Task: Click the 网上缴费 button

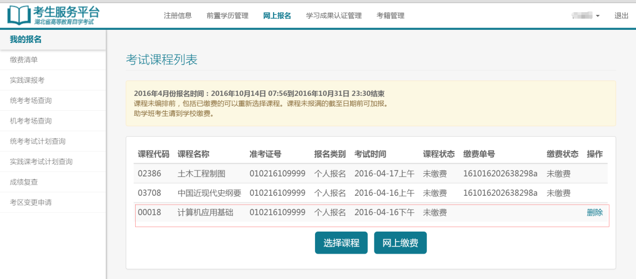Action: click(x=400, y=243)
